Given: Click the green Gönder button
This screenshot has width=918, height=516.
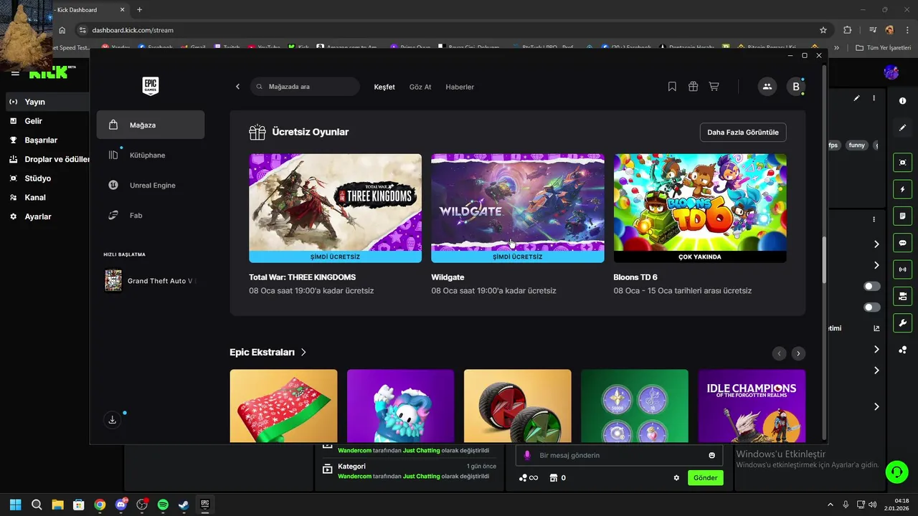Looking at the screenshot, I should [706, 478].
